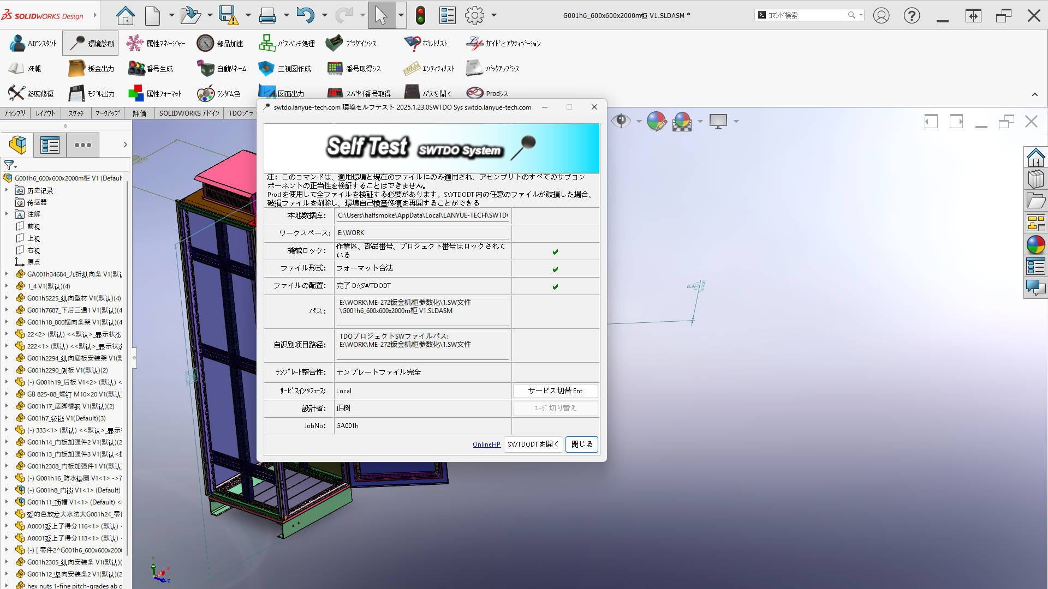Click the rebuild traffic light icon
The height and width of the screenshot is (589, 1048).
click(420, 15)
